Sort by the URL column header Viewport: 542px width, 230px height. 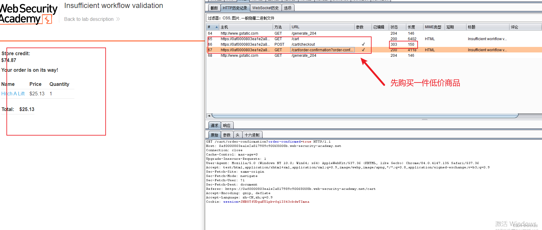tap(322, 27)
